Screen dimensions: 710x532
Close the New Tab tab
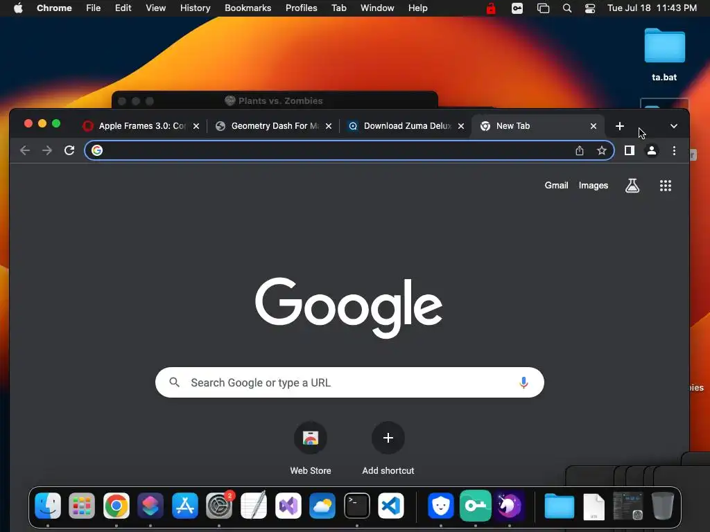click(x=594, y=126)
